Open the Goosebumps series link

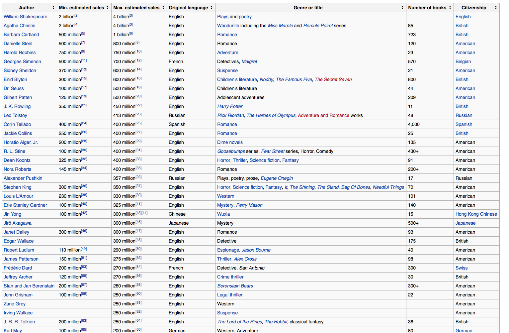coord(231,151)
